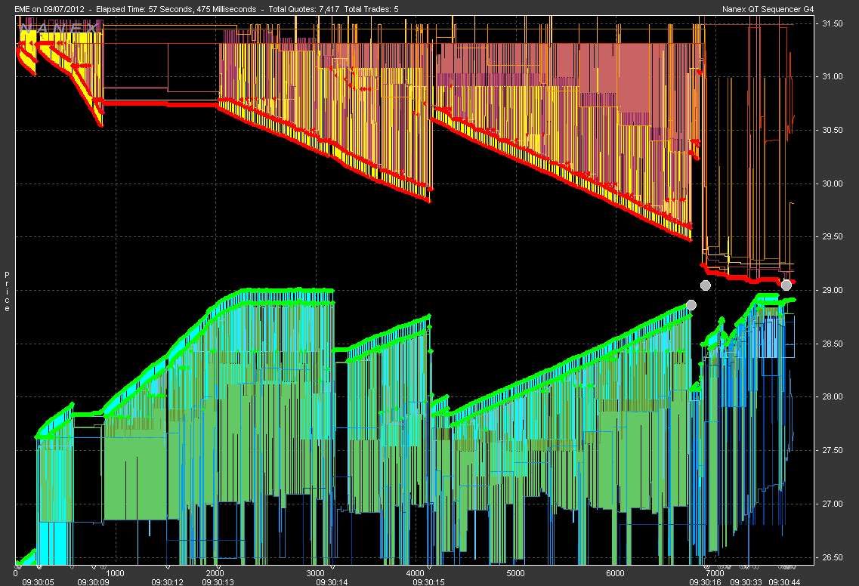Click the 26.50 price axis label
The width and height of the screenshot is (859, 586).
click(832, 557)
